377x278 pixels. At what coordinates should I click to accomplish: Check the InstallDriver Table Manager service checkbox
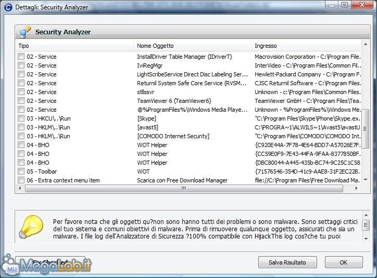click(x=21, y=56)
